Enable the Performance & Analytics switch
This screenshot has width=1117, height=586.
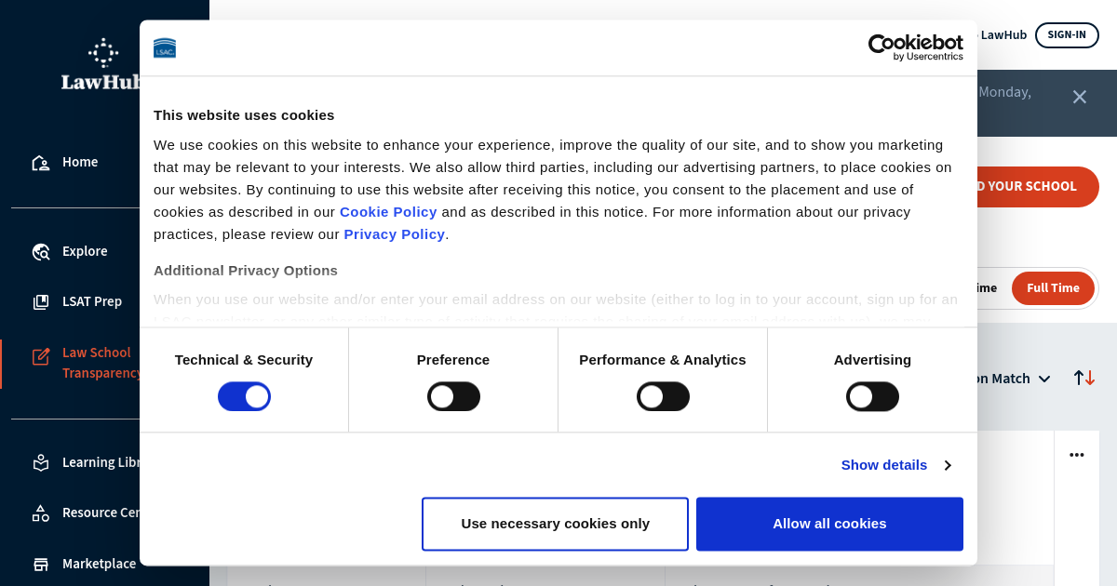pyautogui.click(x=663, y=396)
